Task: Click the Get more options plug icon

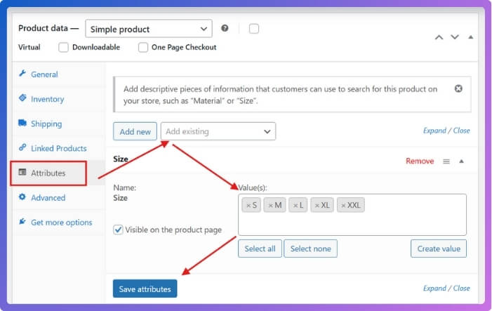Action: tap(22, 222)
